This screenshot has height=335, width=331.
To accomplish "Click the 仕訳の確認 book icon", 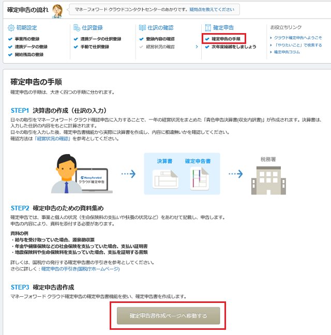I will 142,28.
